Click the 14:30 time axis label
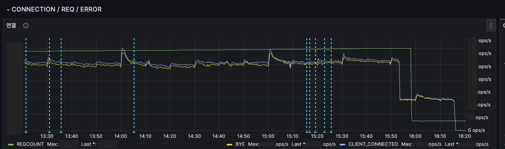505x149 pixels. point(194,136)
